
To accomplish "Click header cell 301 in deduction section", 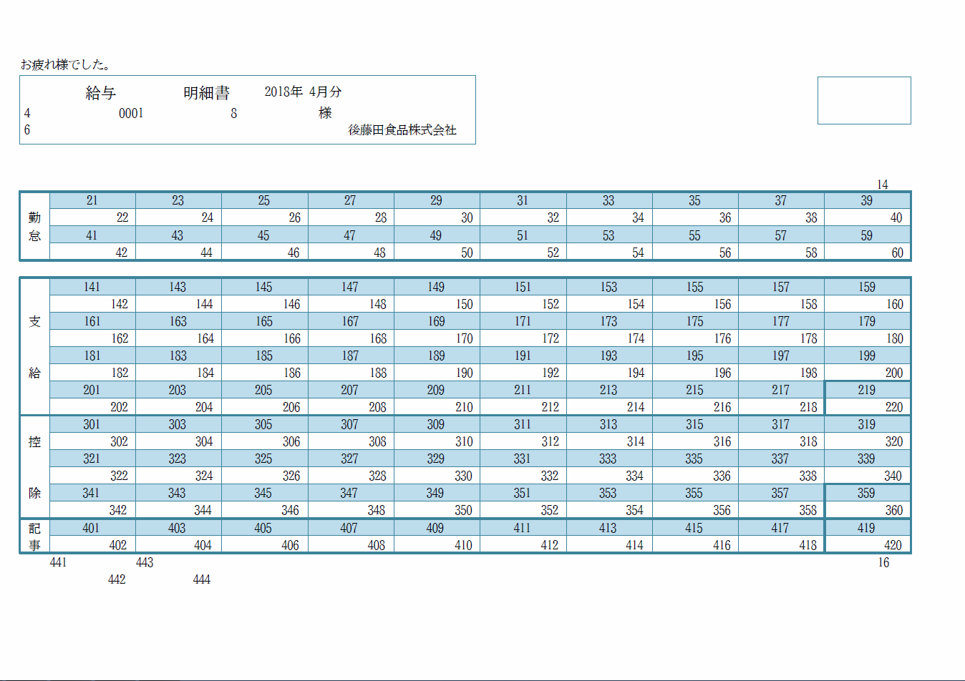I will click(x=92, y=424).
